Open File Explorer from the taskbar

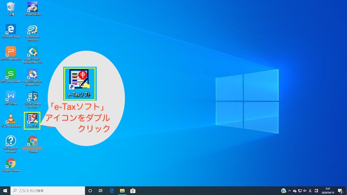(x=122, y=191)
